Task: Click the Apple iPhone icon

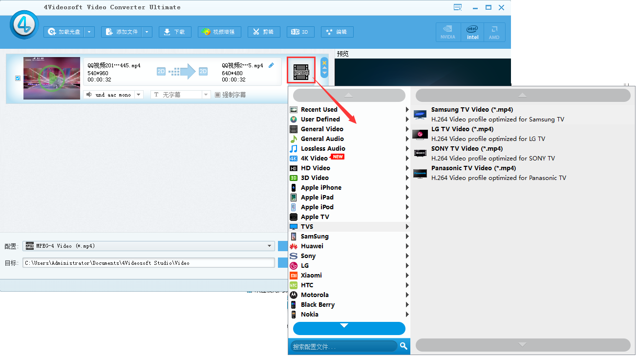Action: coord(294,188)
